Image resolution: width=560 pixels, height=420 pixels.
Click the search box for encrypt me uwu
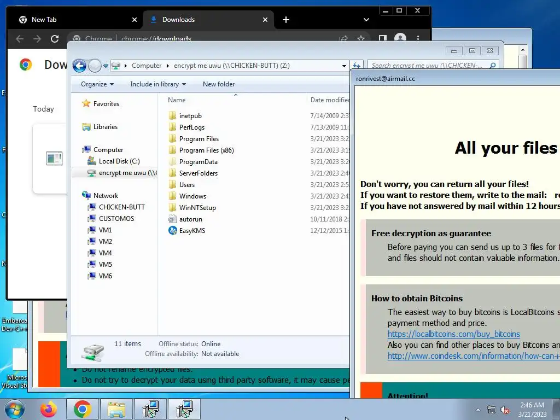pyautogui.click(x=433, y=66)
